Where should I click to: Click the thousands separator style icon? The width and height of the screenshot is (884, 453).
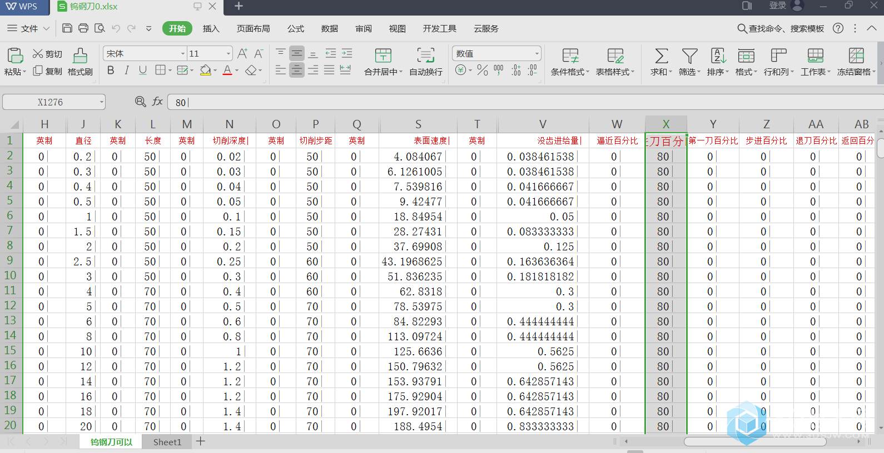coord(499,70)
